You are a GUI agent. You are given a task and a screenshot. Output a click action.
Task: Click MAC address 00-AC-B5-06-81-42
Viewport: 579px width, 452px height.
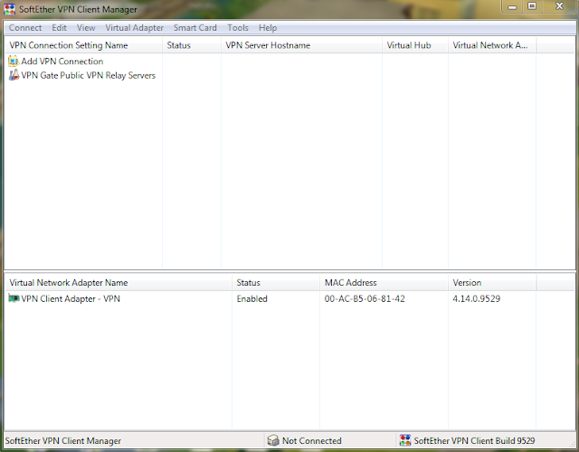pyautogui.click(x=365, y=298)
